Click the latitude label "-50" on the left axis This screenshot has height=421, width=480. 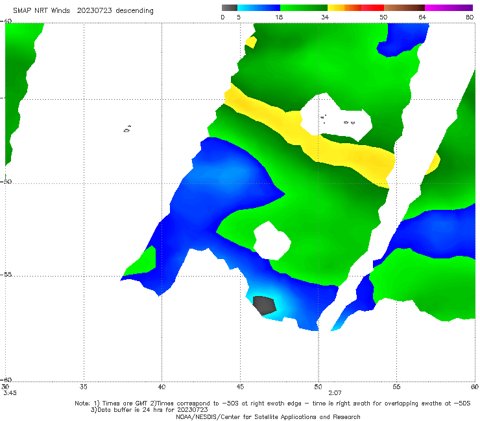pyautogui.click(x=6, y=181)
